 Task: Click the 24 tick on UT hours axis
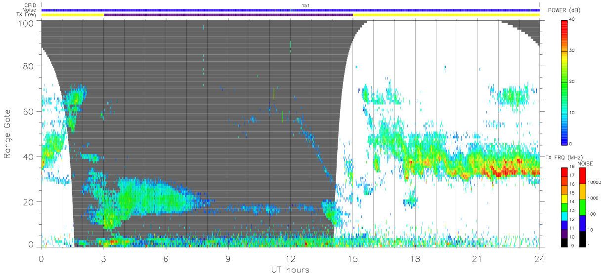tap(540, 258)
